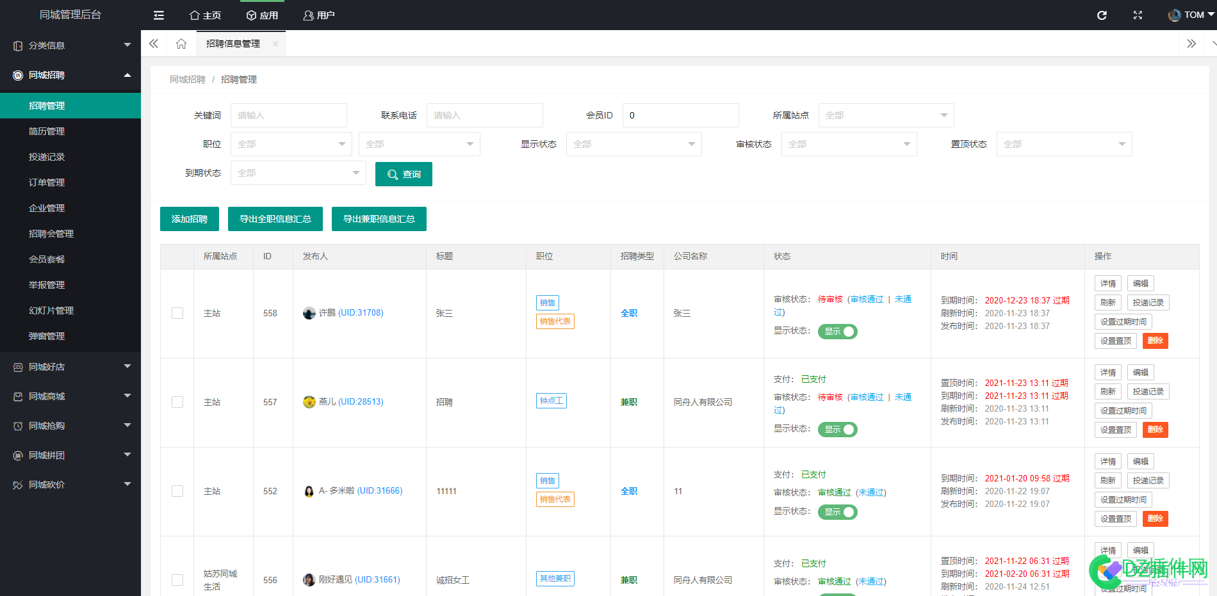Select 简历管理 in the sidebar menu
Screen dimensions: 1217x596
tap(47, 131)
